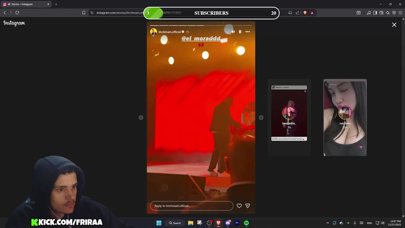This screenshot has height=228, width=405.
Task: Like the story with the heart icon
Action: (239, 206)
